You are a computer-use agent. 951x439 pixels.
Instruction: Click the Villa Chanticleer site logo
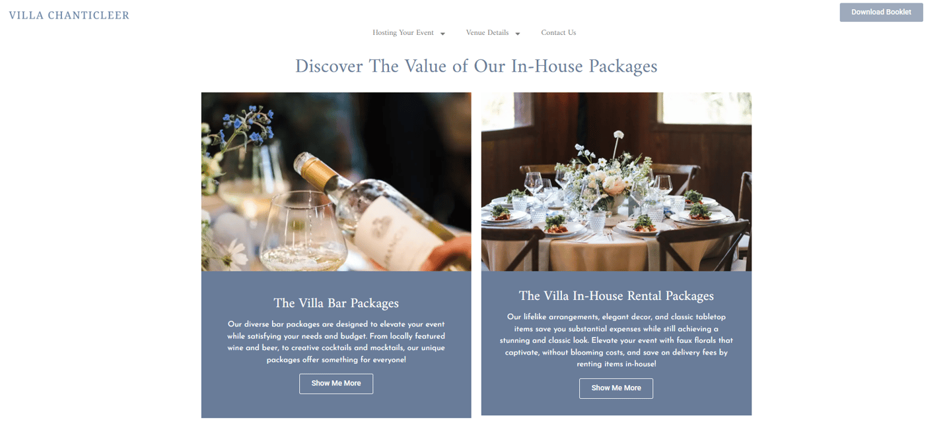(69, 15)
